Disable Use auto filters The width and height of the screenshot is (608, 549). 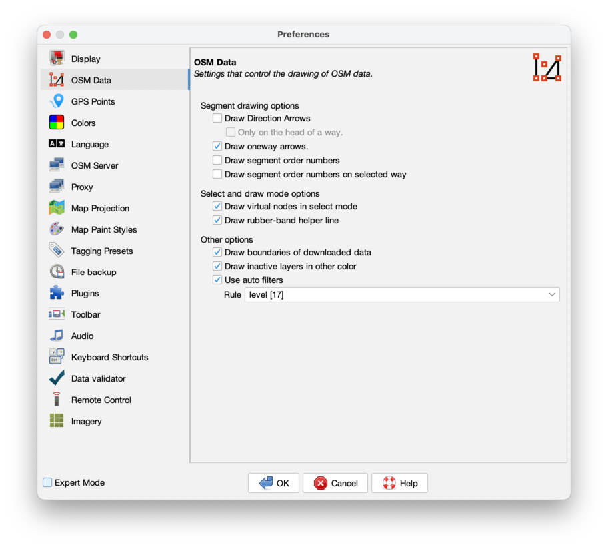pos(217,280)
